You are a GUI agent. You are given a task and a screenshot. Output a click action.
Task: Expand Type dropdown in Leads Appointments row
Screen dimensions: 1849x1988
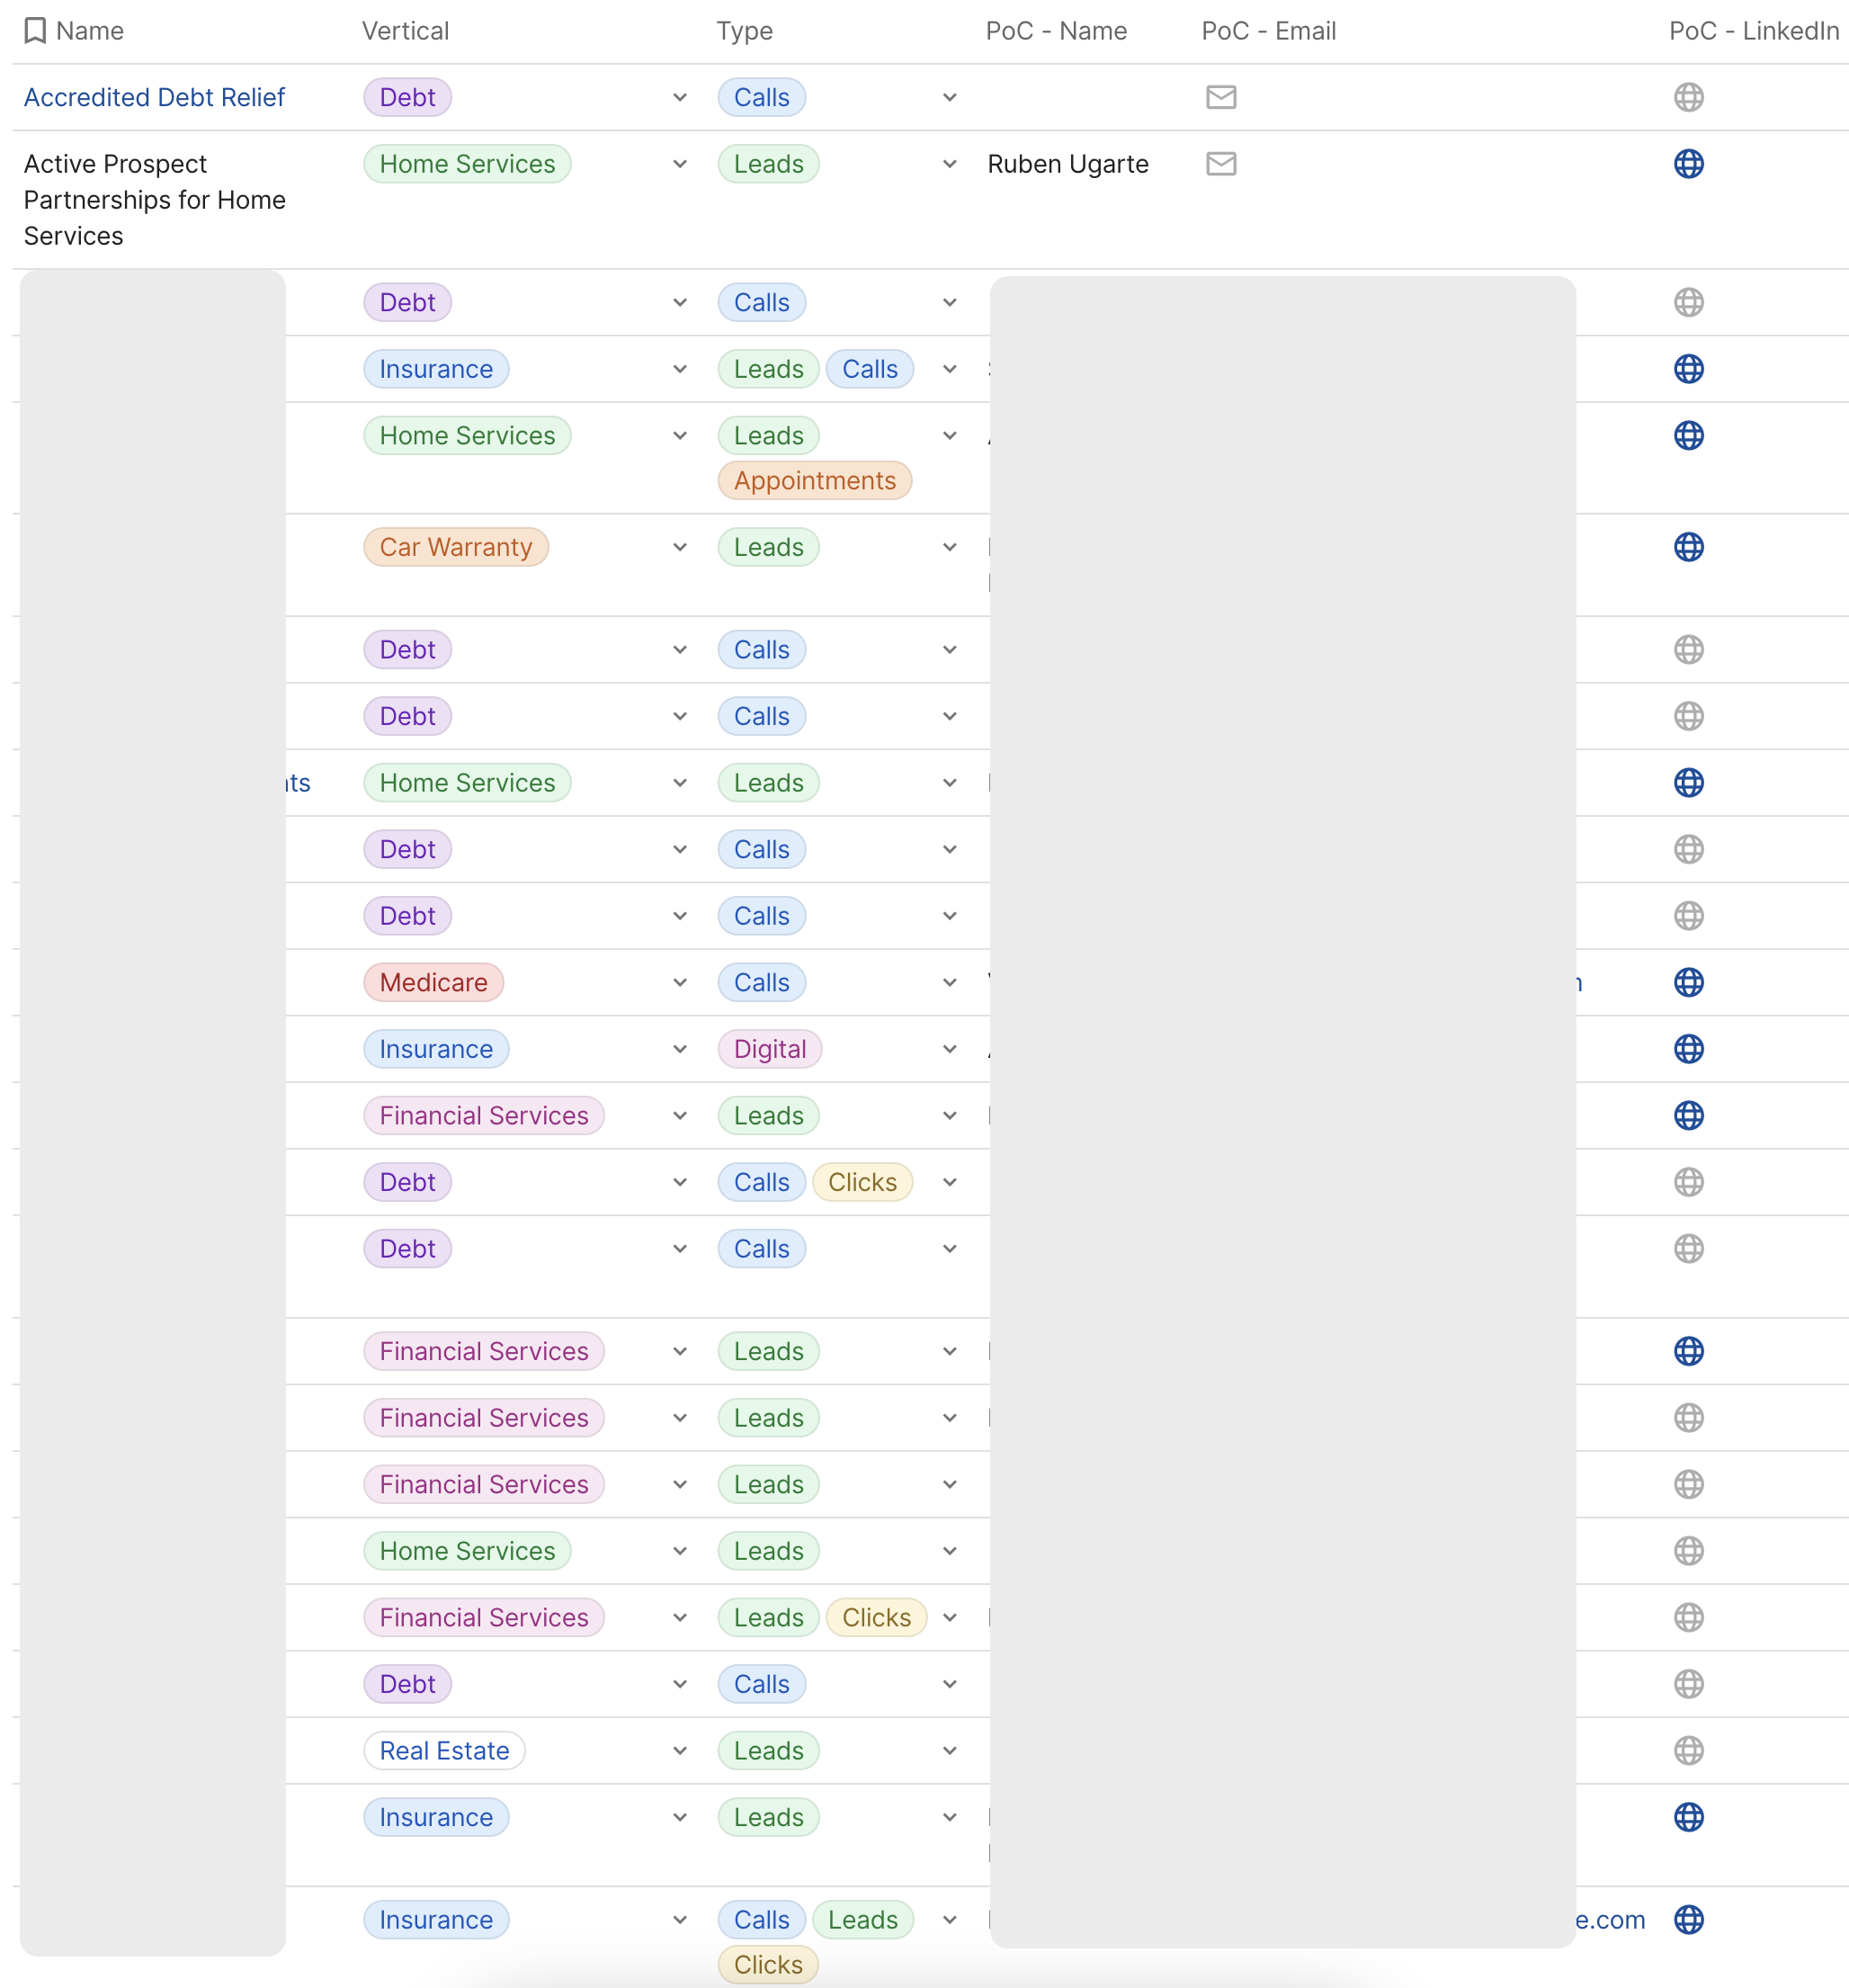950,435
